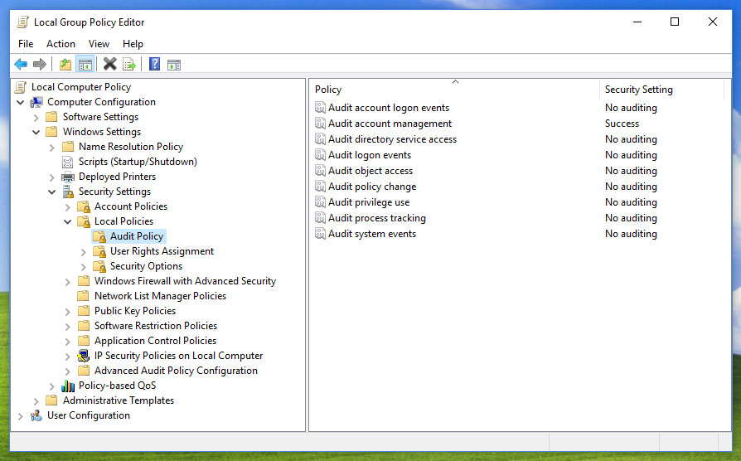Sort by the Policy column header
Image resolution: width=741 pixels, height=461 pixels.
(x=454, y=90)
